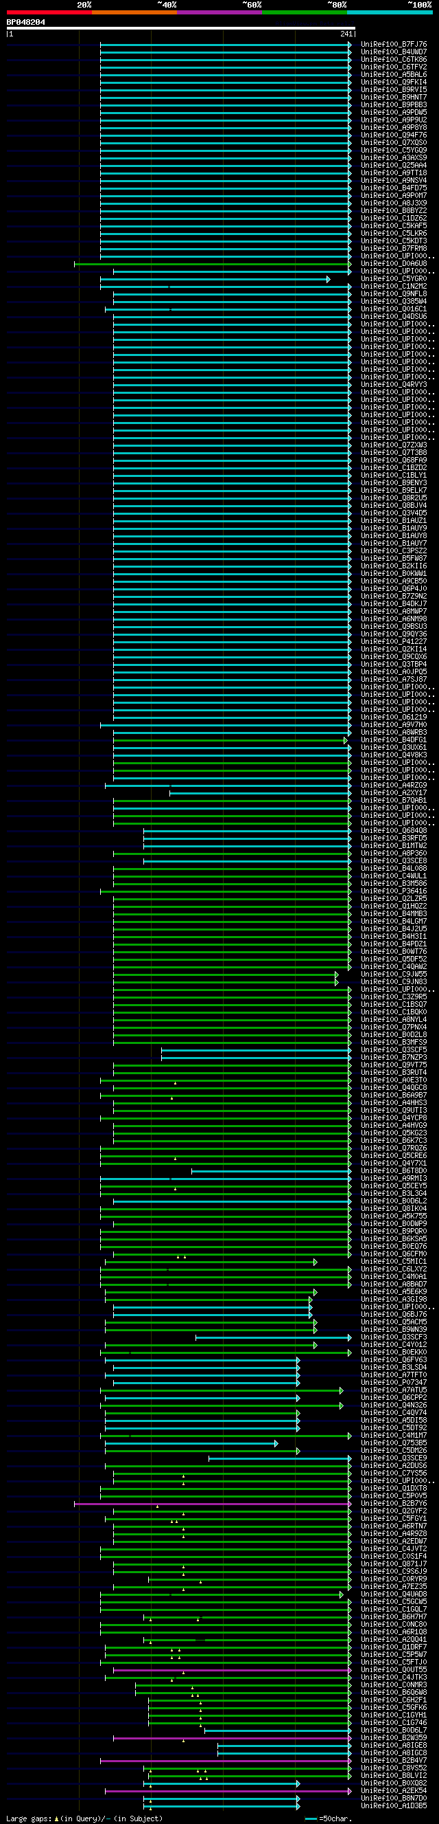Click the UniRef100_A2XY17 entry
This screenshot has width=439, height=1824.
click(x=394, y=792)
